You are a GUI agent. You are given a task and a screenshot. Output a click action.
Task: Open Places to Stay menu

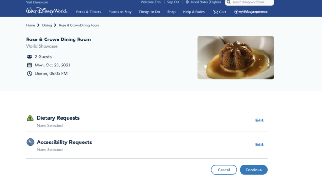pyautogui.click(x=120, y=12)
